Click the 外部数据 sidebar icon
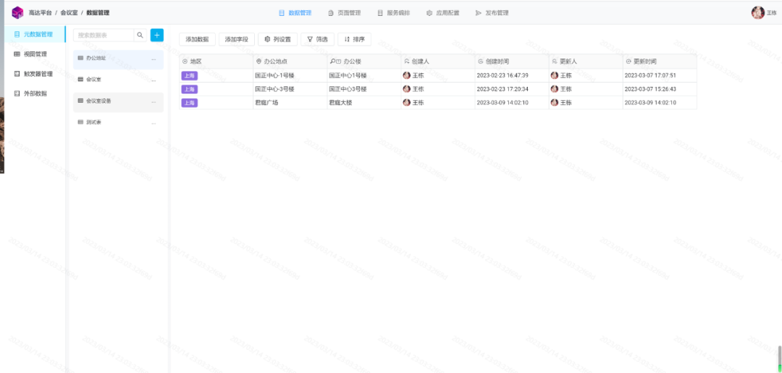782x373 pixels. 17,93
